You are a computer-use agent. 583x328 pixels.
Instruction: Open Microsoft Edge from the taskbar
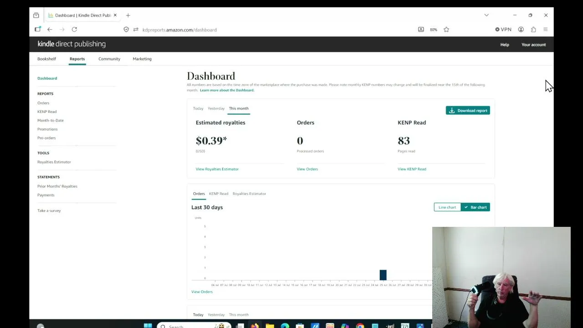[x=285, y=326]
